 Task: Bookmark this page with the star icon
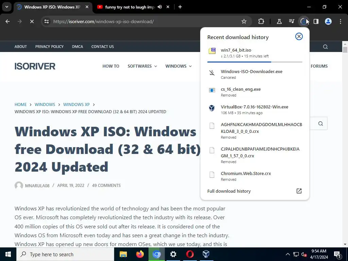point(244,21)
